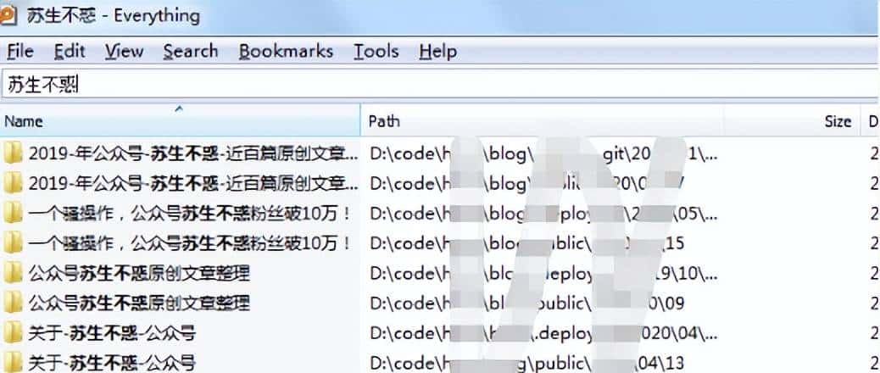Image resolution: width=880 pixels, height=373 pixels.
Task: Click folder icon of 一个骚操作 row ending \15
Action: click(x=13, y=242)
